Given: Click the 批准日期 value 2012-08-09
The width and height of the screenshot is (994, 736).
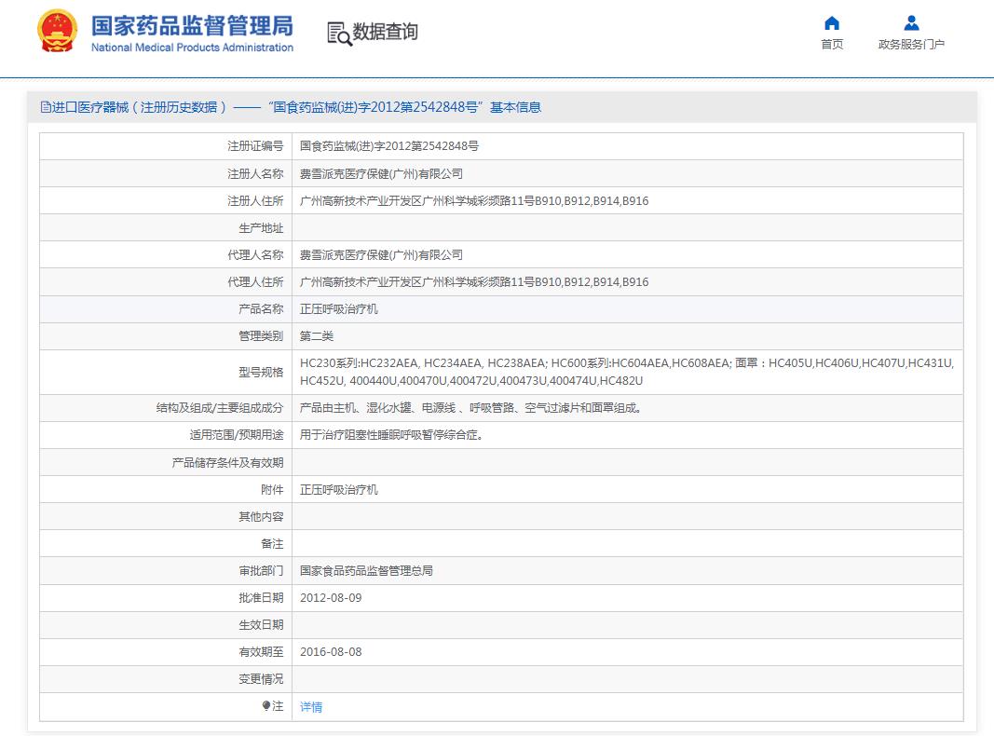Looking at the screenshot, I should click(331, 598).
